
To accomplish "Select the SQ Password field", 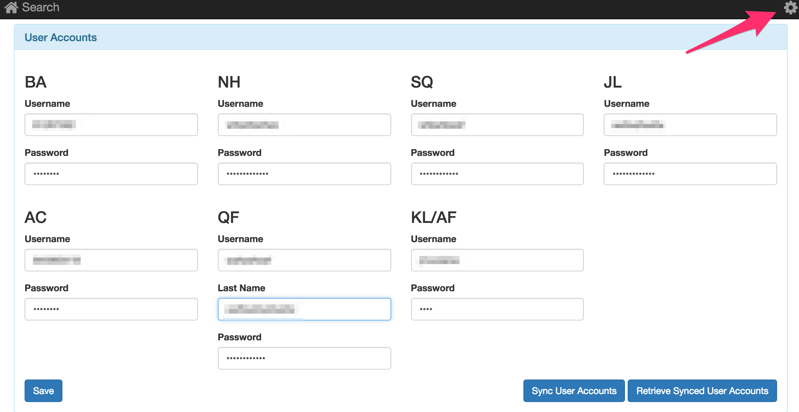I will coord(497,174).
